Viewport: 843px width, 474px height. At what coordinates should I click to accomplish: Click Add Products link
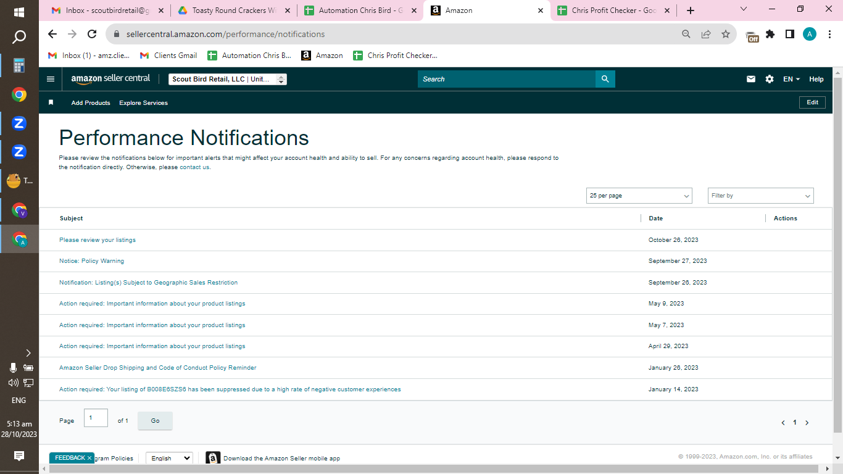pyautogui.click(x=91, y=103)
